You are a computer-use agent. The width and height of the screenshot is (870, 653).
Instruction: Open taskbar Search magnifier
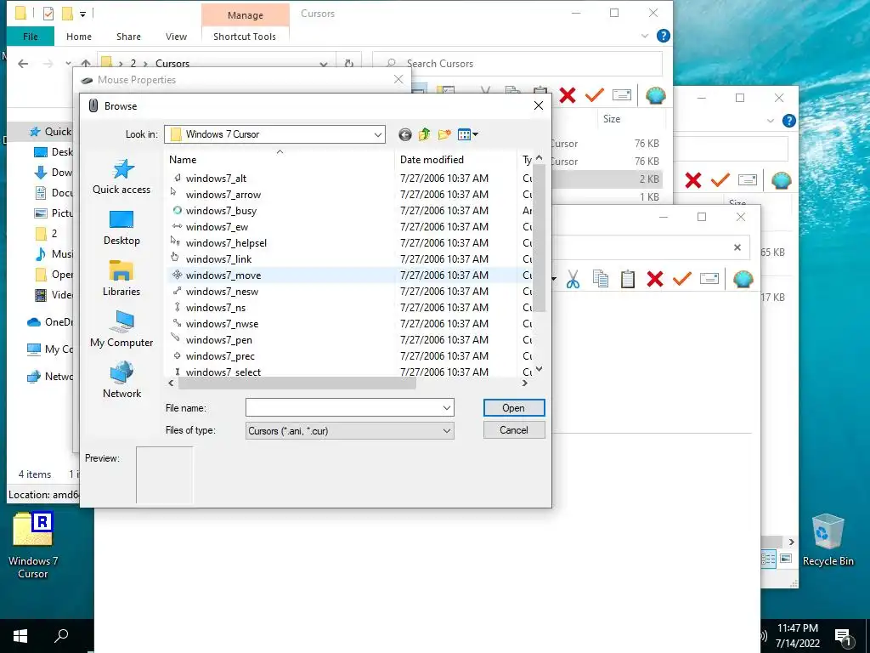(61, 636)
